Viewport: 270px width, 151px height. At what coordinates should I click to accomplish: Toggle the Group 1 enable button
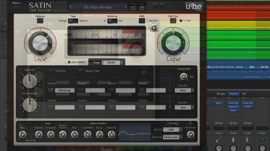(51, 90)
